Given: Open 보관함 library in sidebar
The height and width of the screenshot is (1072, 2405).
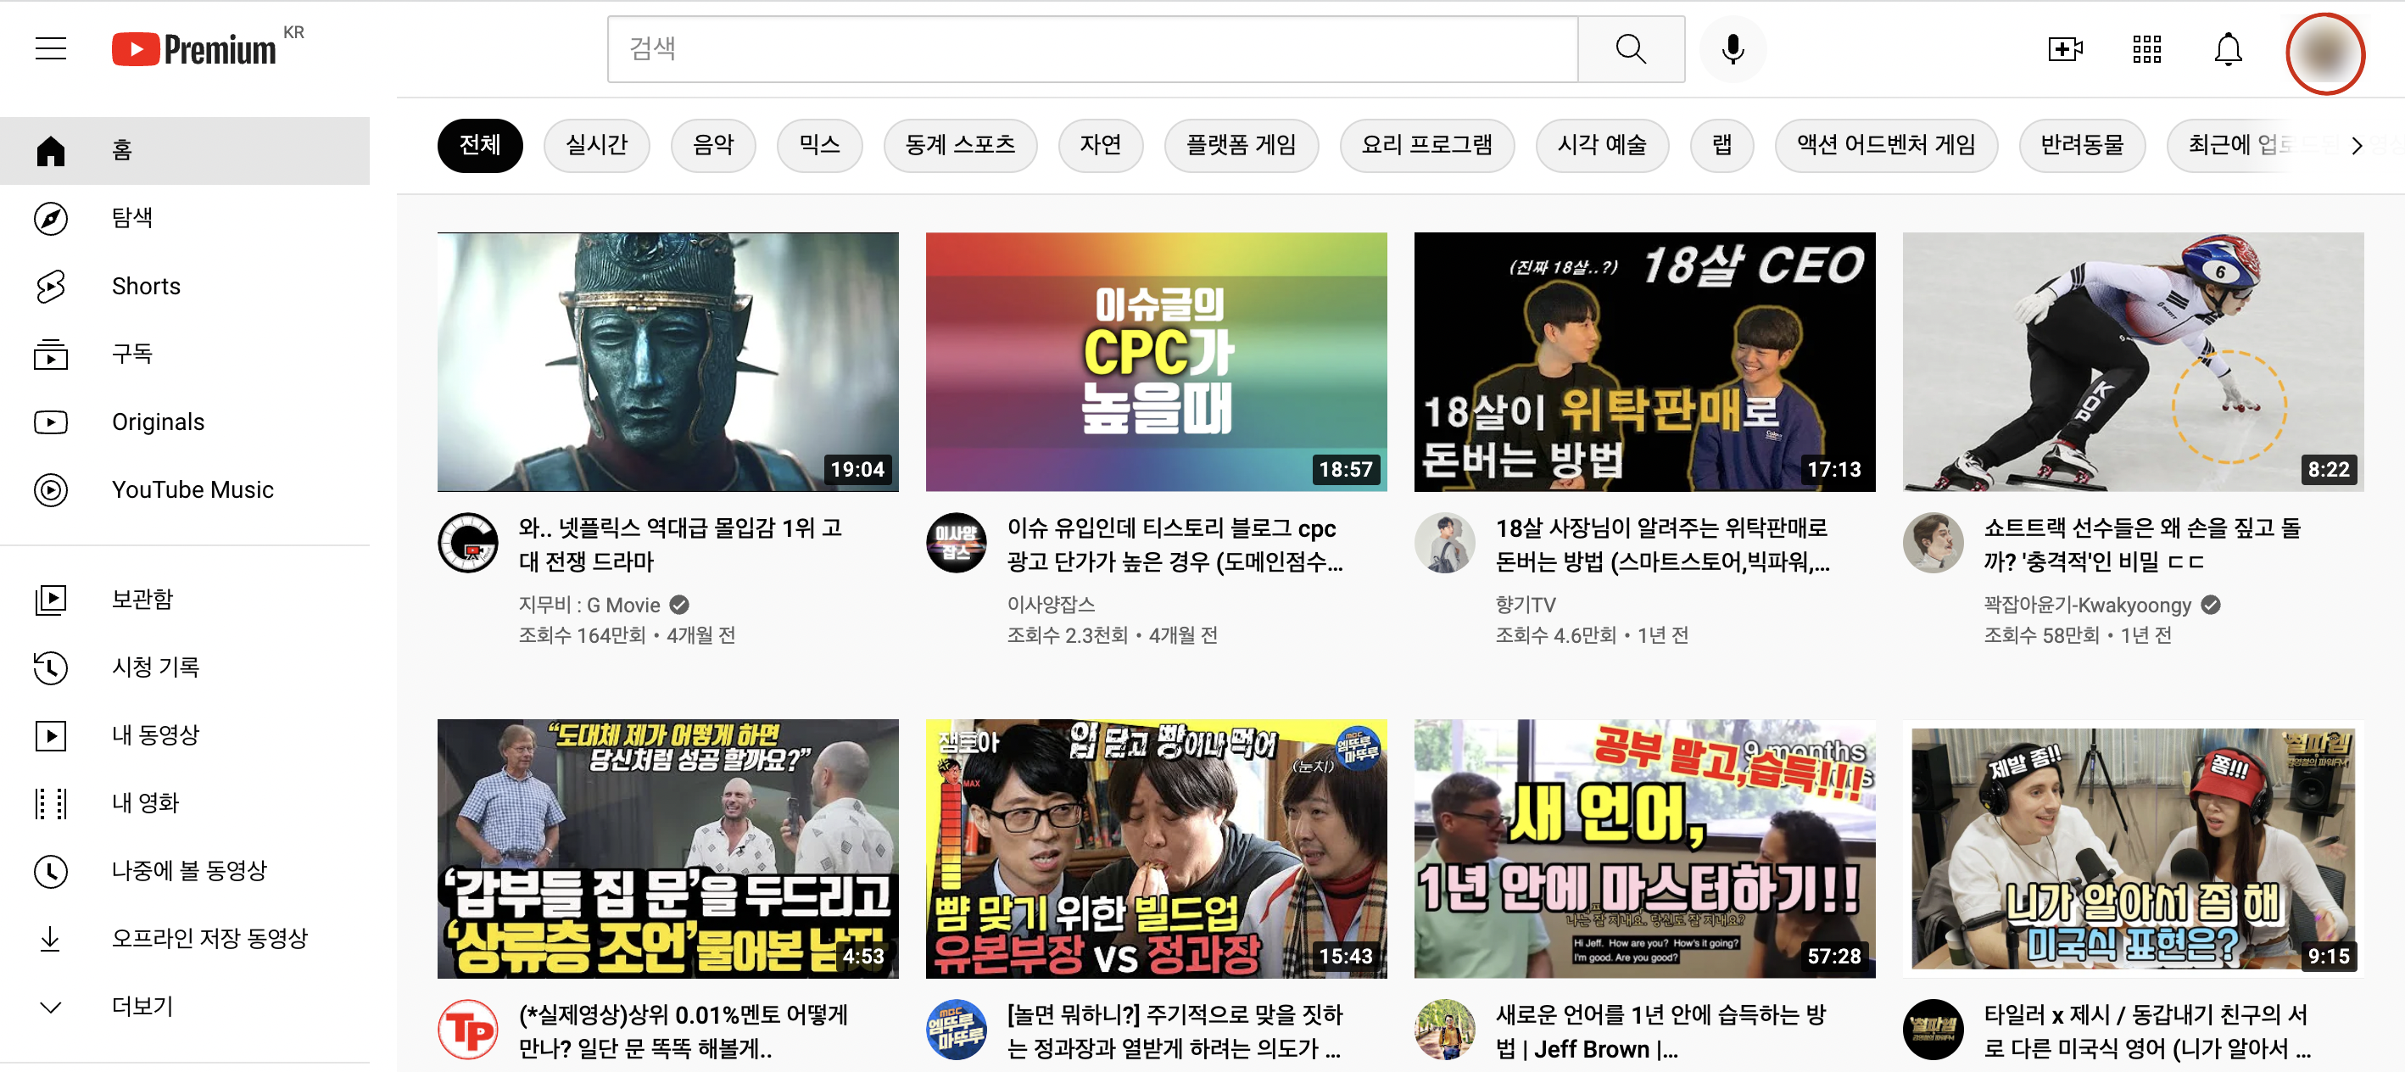Looking at the screenshot, I should coord(185,599).
